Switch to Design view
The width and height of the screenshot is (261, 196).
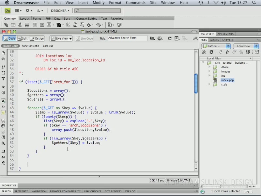[37, 39]
